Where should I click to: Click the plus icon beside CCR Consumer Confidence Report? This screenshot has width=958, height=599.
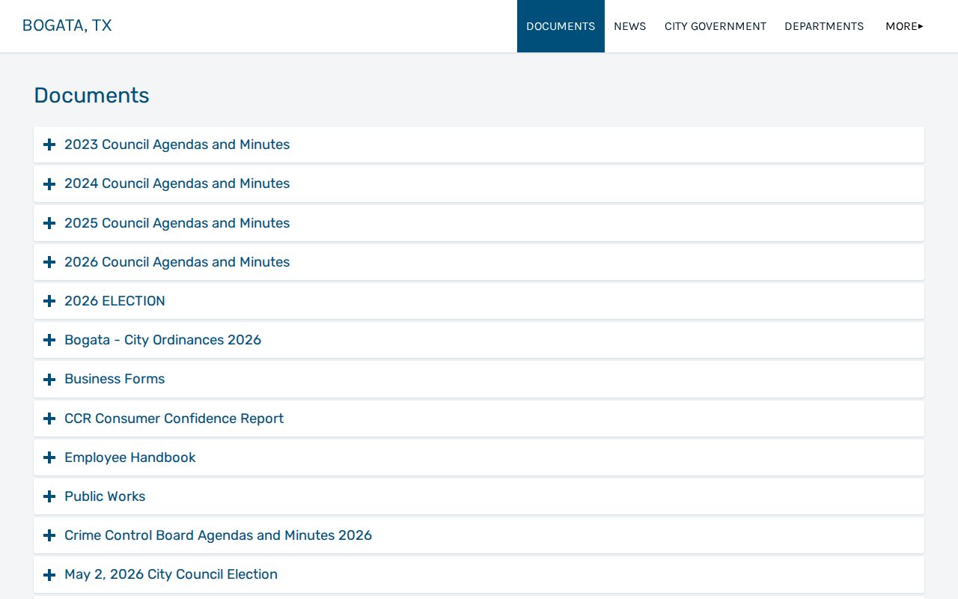tap(49, 419)
